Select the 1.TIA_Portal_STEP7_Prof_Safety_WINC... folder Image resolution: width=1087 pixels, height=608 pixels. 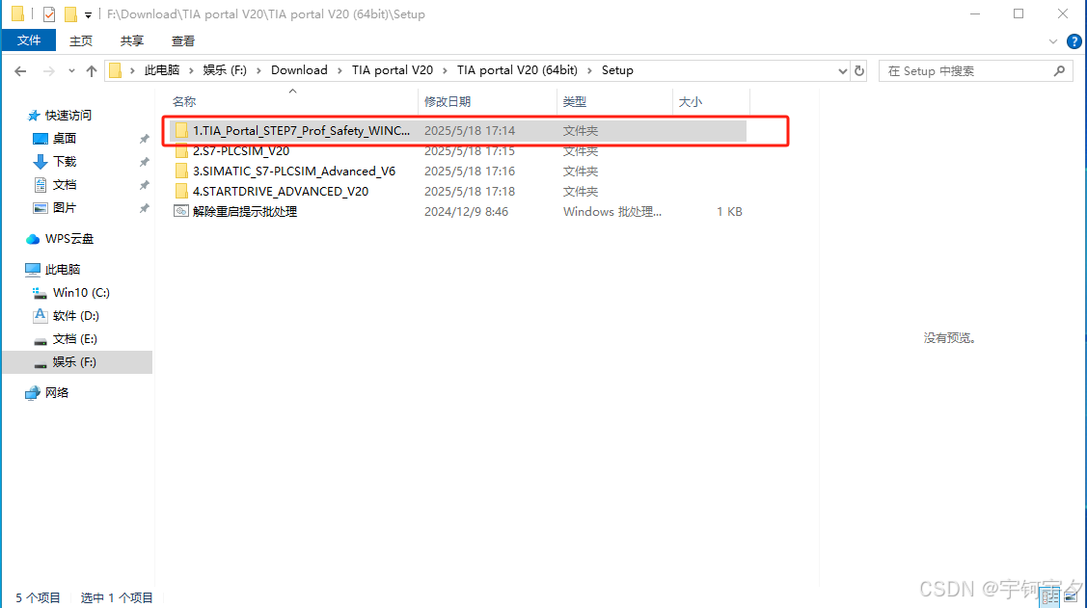tap(457, 130)
